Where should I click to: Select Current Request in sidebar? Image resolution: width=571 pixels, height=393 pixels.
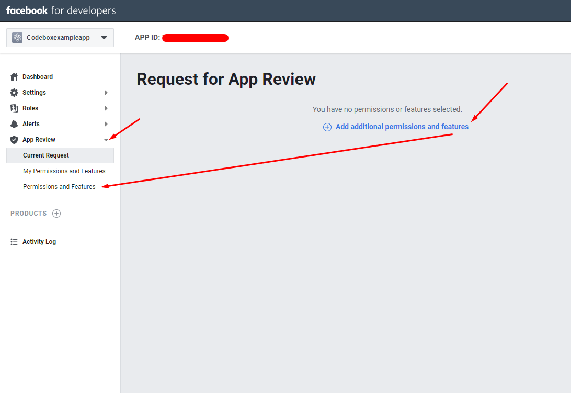click(60, 155)
